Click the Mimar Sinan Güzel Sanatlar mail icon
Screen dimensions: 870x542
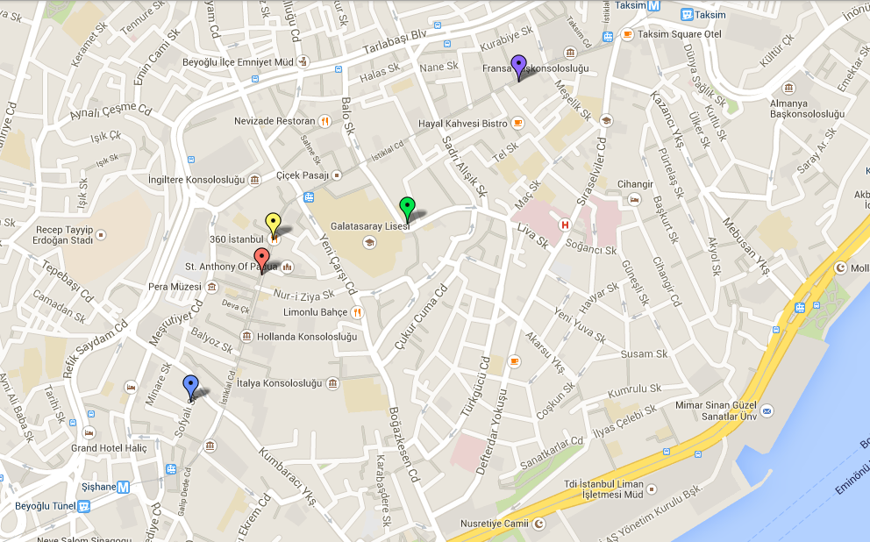pos(767,410)
